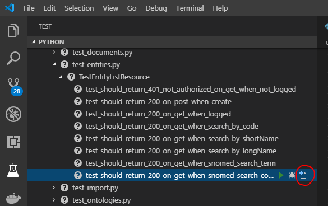Open the Docker view in activity bar

point(13,199)
